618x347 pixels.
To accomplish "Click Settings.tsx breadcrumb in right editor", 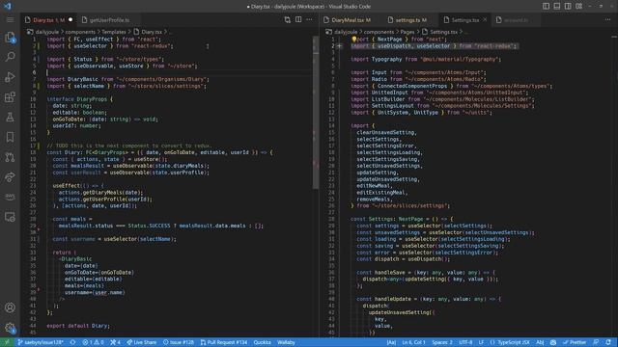I will point(443,32).
